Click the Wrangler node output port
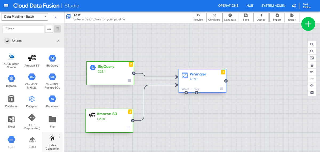The image size is (320, 152). [226, 81]
